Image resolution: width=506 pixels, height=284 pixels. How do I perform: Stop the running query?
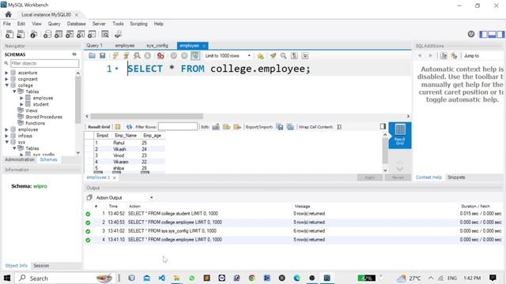pos(148,56)
